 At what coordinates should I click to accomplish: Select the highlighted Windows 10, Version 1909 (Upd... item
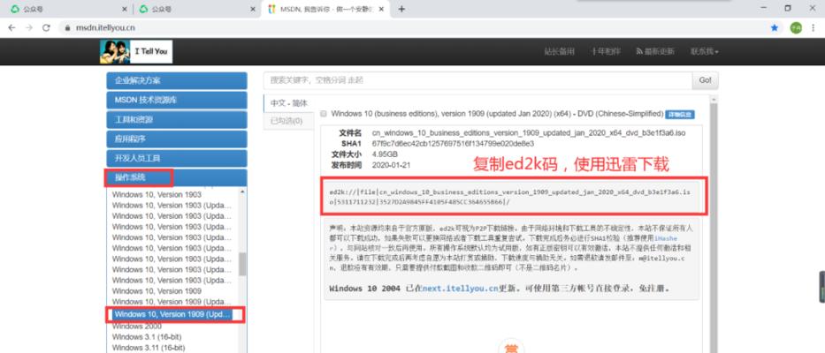172,314
